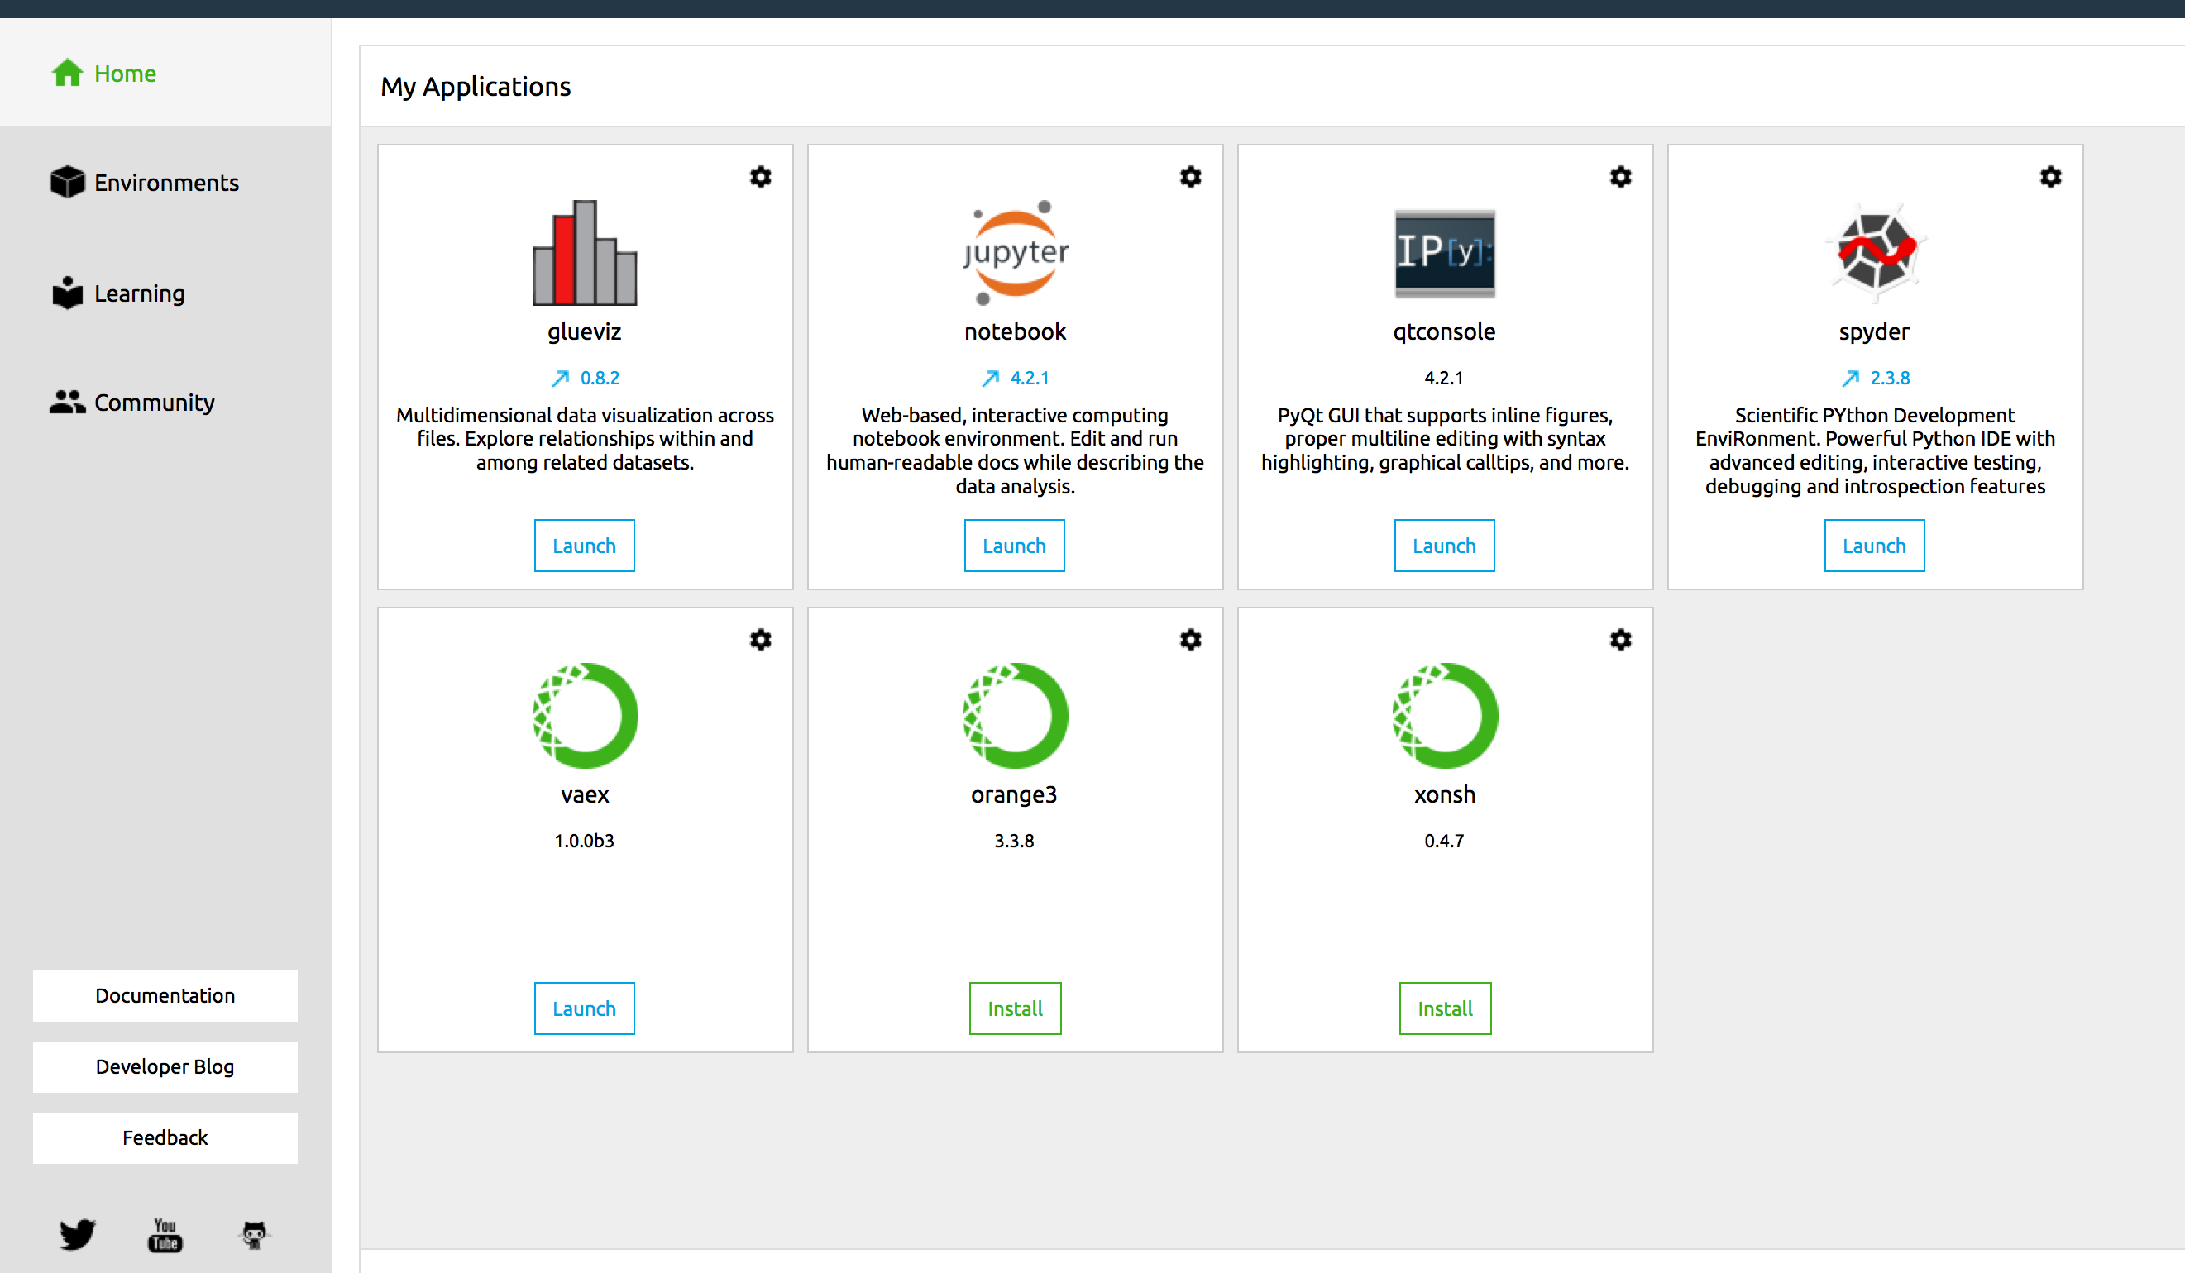Install the orange3 application
This screenshot has width=2185, height=1273.
1015,1008
